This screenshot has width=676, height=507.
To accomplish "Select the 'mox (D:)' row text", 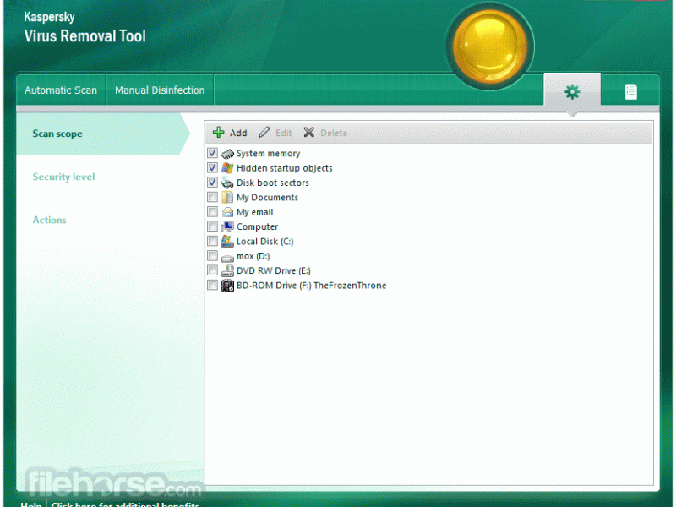I will click(x=253, y=256).
